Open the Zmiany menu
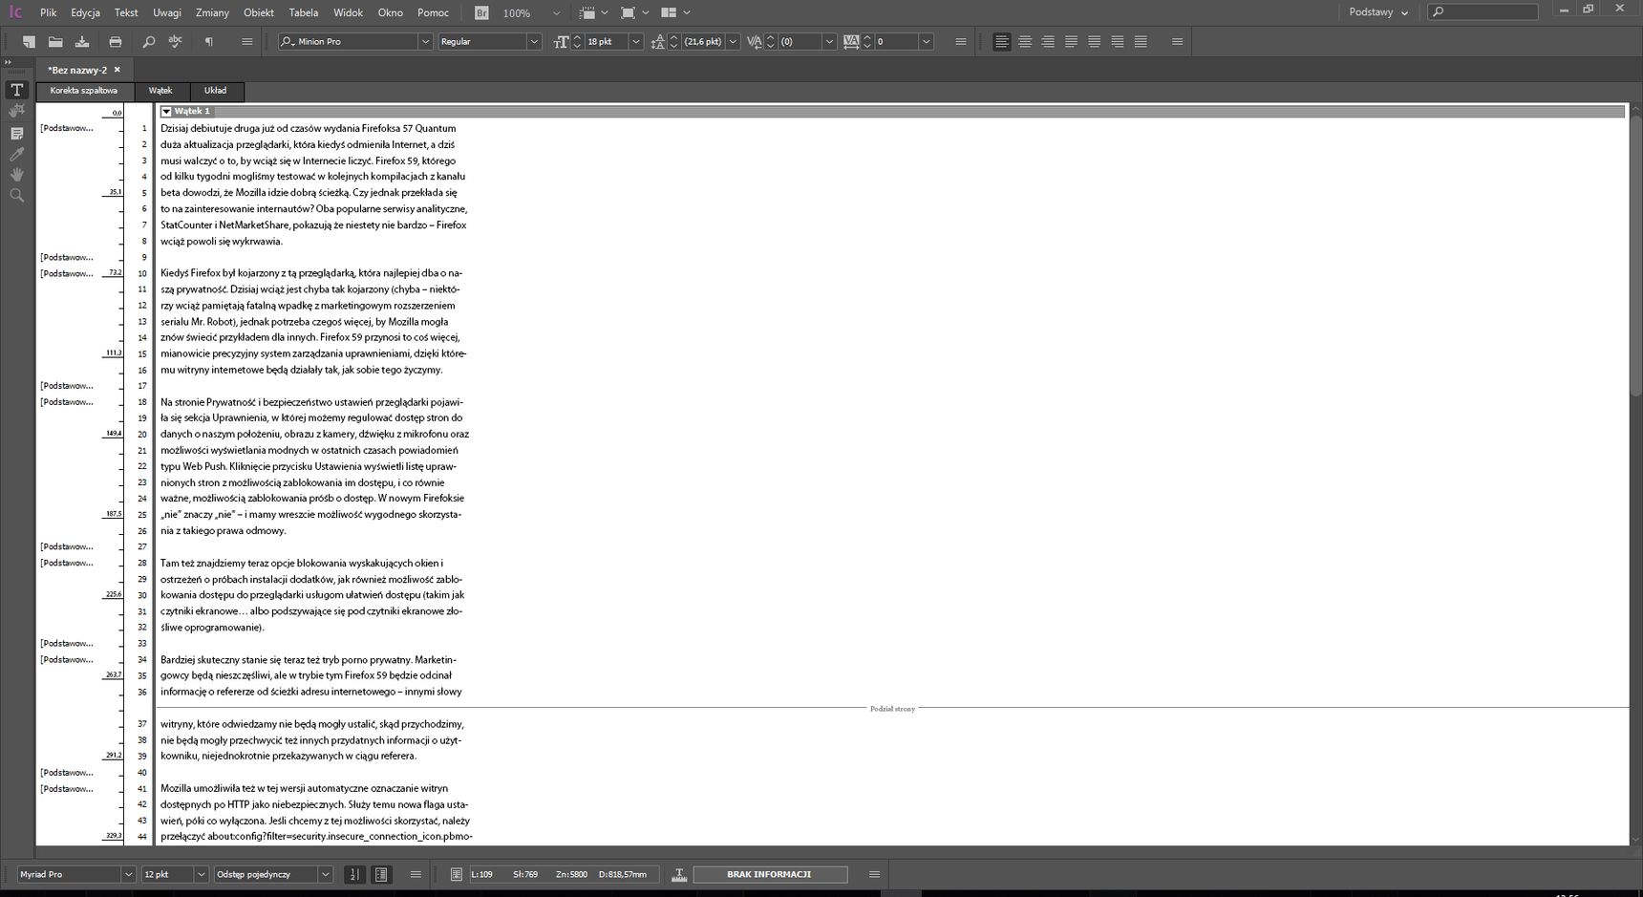Image resolution: width=1643 pixels, height=897 pixels. pos(212,13)
